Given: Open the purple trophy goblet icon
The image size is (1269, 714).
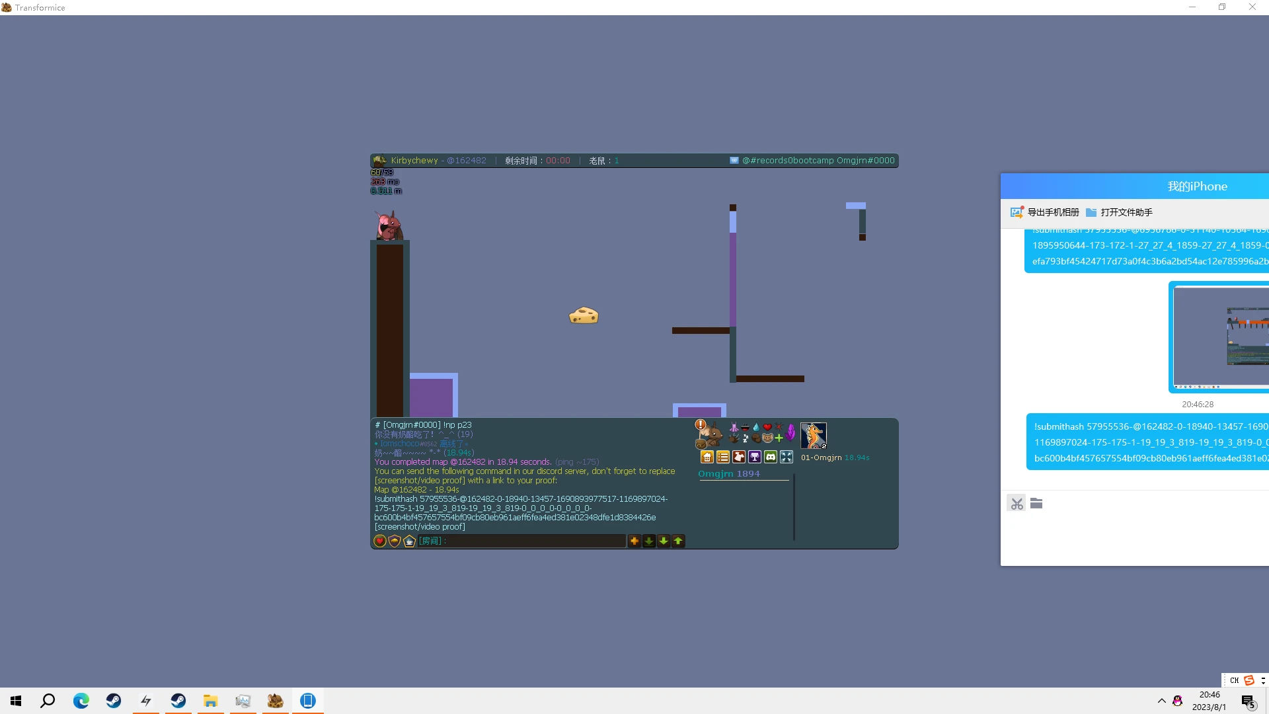Looking at the screenshot, I should (755, 457).
